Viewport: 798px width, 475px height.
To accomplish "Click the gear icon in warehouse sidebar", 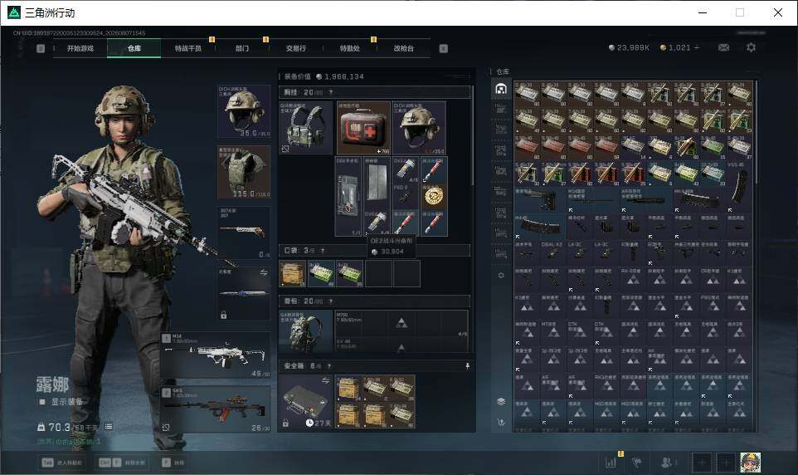I will [x=501, y=275].
